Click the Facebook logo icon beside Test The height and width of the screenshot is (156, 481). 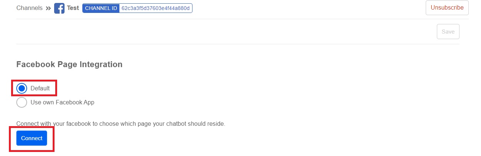click(x=59, y=8)
